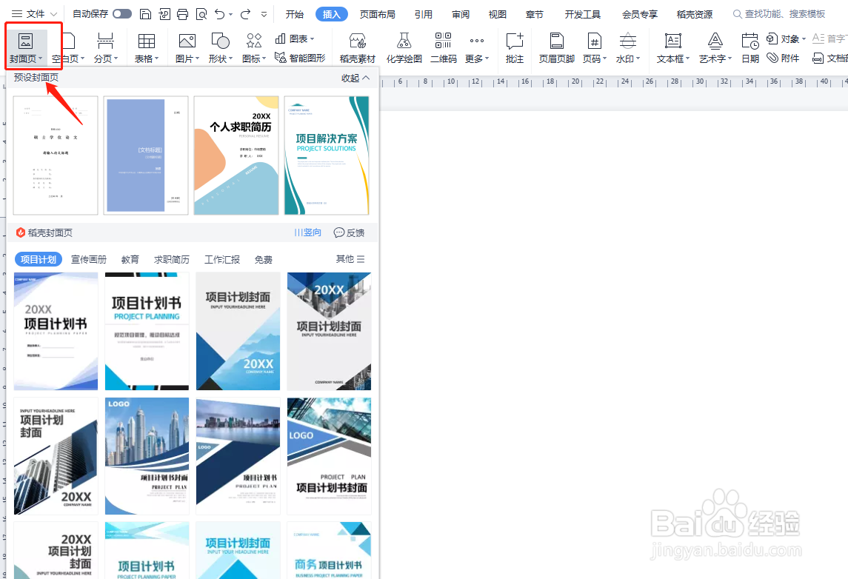
Task: Select the 免费 category filter
Action: [x=264, y=259]
